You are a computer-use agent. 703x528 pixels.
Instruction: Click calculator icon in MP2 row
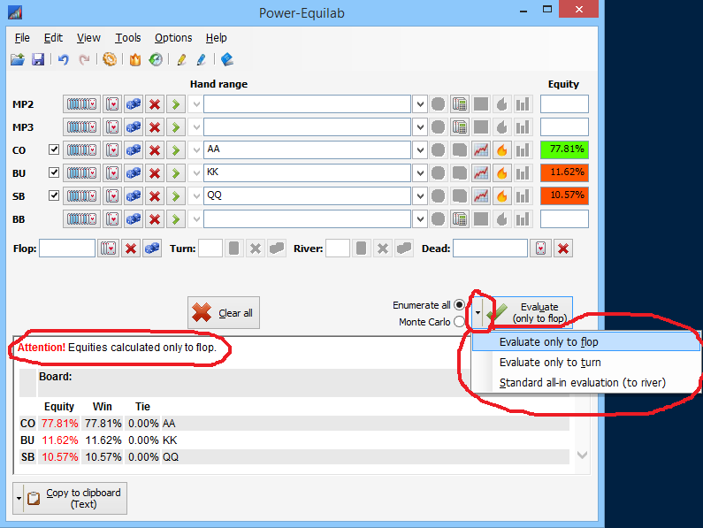coord(460,104)
